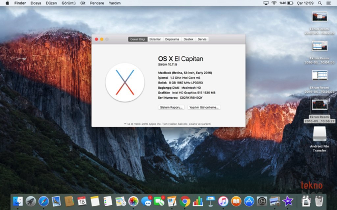337x210 pixels.
Task: Open Finder from the Dock
Action: [x=18, y=201]
